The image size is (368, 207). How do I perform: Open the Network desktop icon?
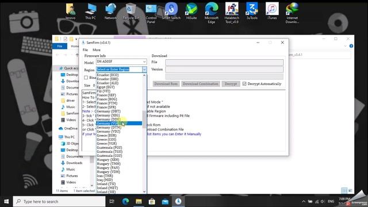coord(110,11)
